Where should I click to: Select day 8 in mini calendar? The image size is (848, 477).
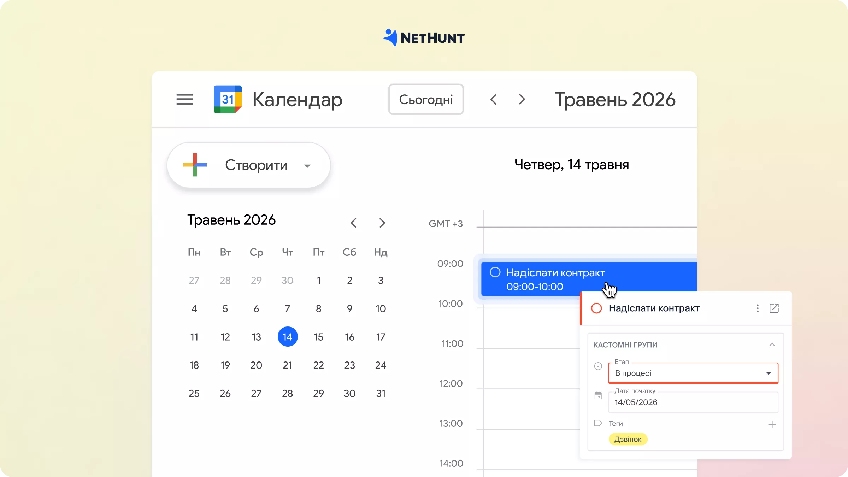(x=319, y=308)
